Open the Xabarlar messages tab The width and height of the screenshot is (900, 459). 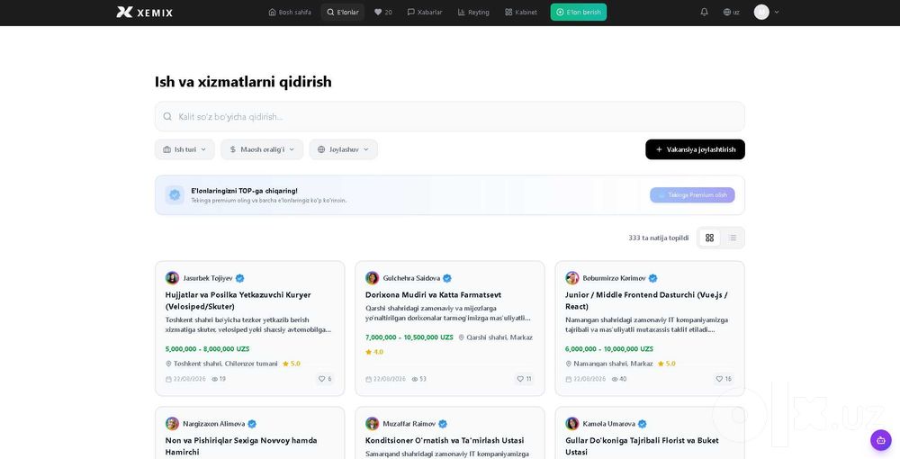click(x=425, y=12)
